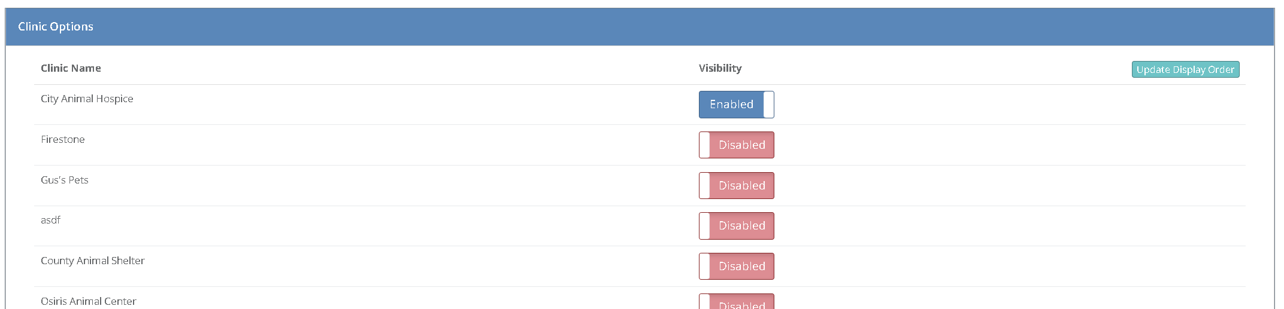Switch the asdf clinic to enabled
The height and width of the screenshot is (309, 1284).
pyautogui.click(x=736, y=226)
